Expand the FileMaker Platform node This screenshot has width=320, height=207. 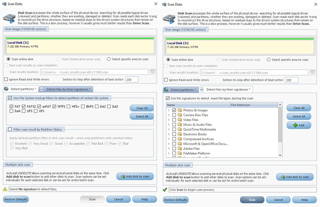click(x=169, y=153)
